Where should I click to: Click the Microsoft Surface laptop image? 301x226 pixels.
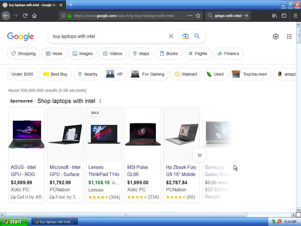(x=65, y=134)
